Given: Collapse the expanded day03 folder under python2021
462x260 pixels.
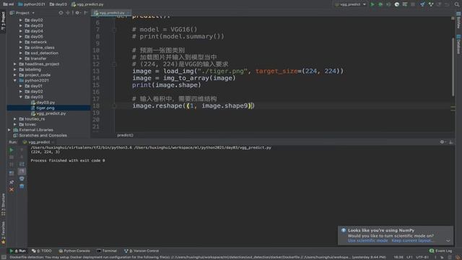Looking at the screenshot, I should click(21, 97).
